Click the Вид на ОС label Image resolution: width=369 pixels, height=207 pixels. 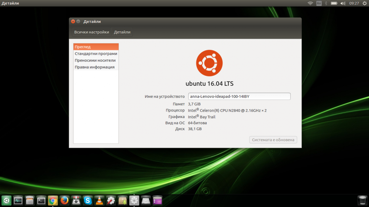tap(175, 123)
